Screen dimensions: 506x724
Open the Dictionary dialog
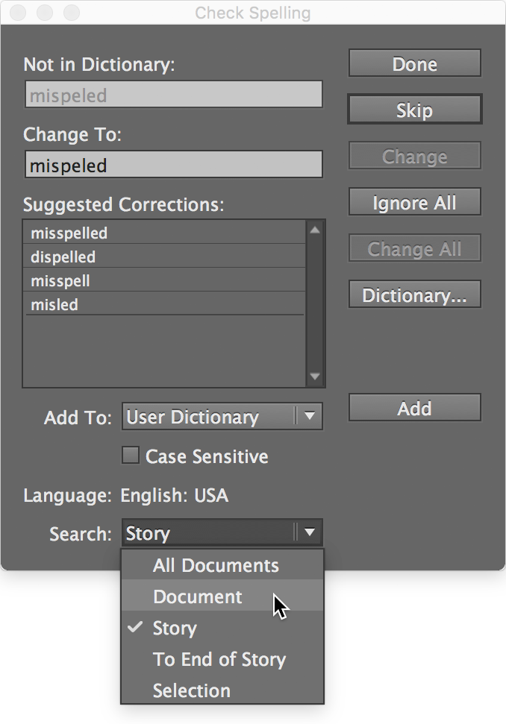coord(414,294)
